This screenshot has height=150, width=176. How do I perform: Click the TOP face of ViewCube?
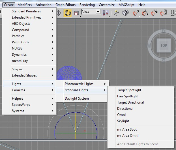coord(164,45)
